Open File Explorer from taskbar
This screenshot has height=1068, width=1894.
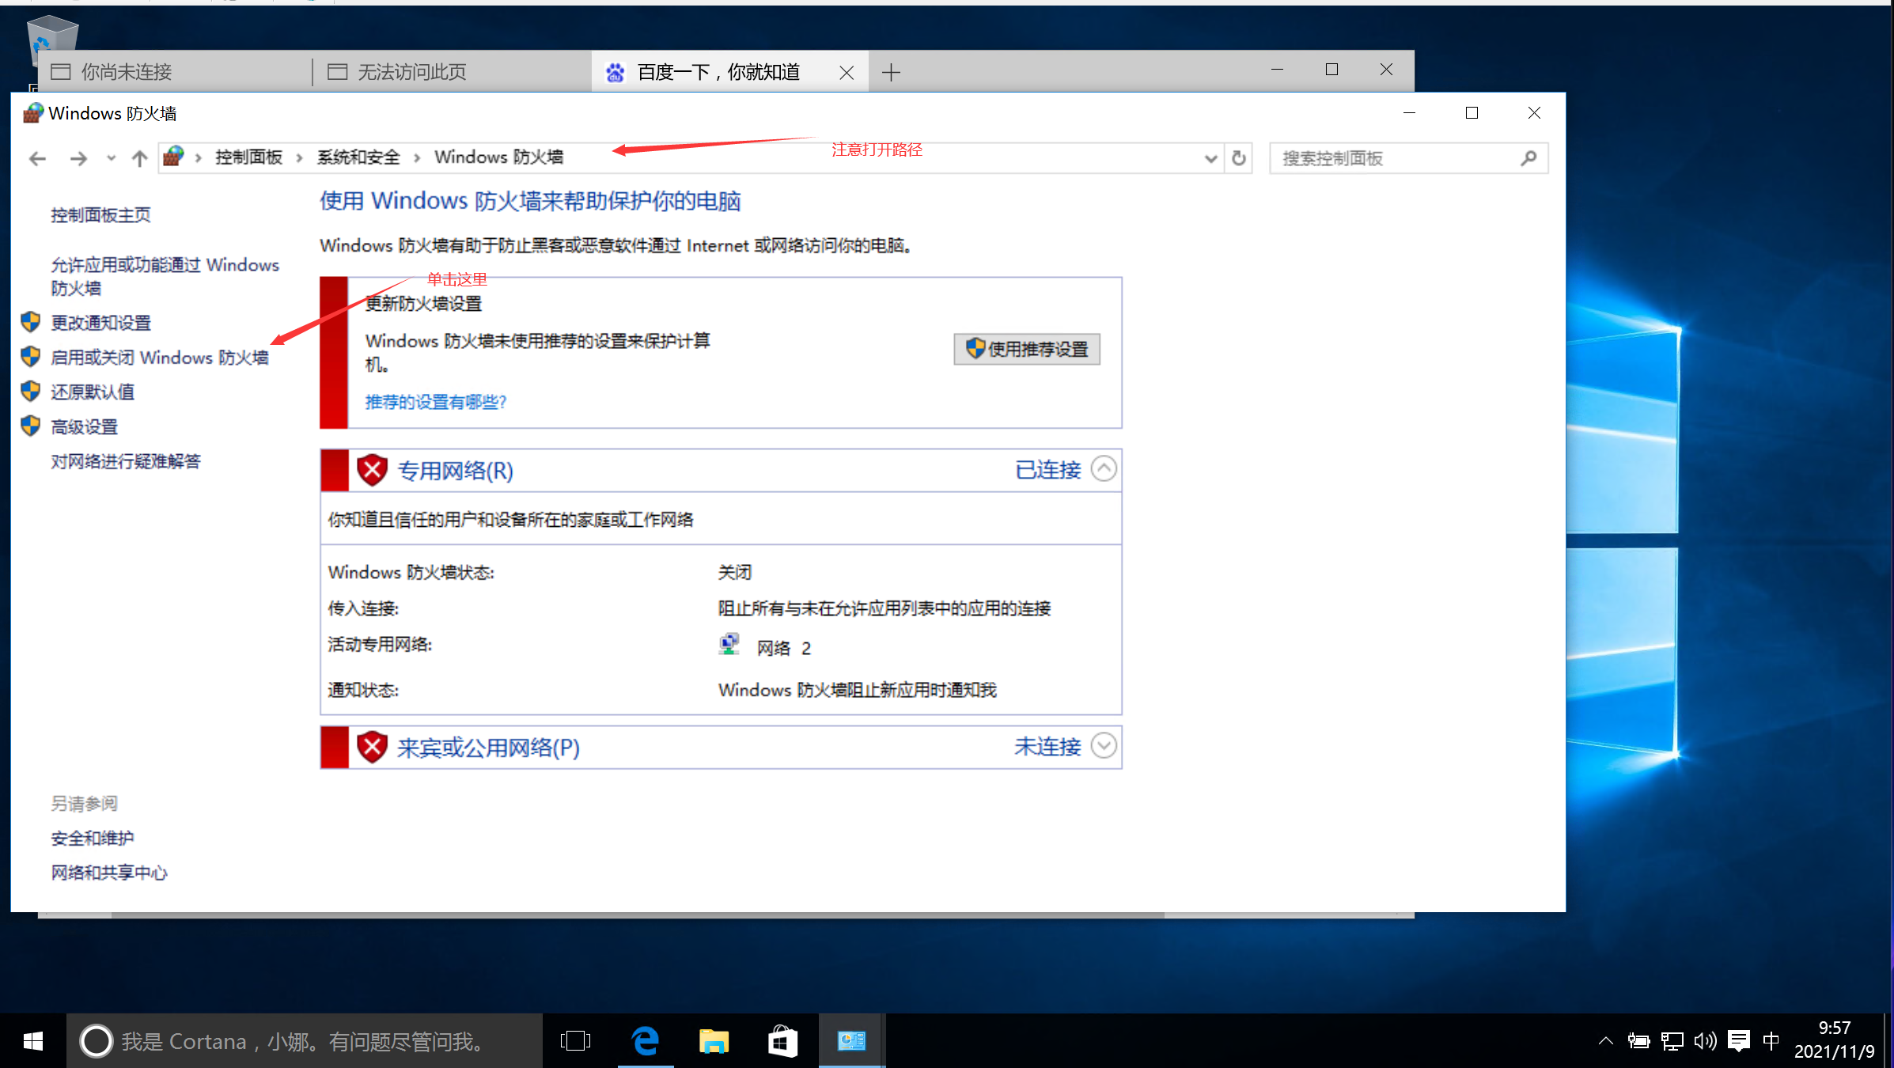click(x=714, y=1041)
